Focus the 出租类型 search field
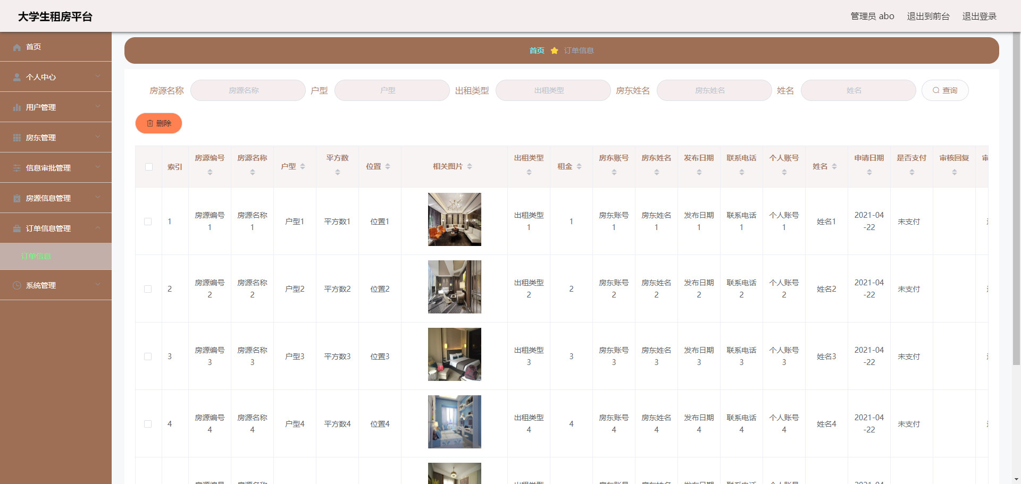1021x484 pixels. (553, 90)
